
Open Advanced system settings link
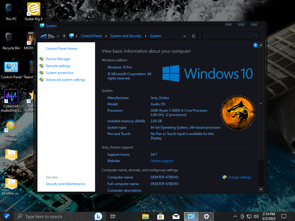point(65,80)
